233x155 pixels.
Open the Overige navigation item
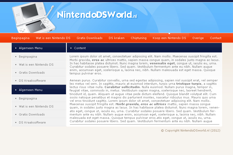pos(198,38)
